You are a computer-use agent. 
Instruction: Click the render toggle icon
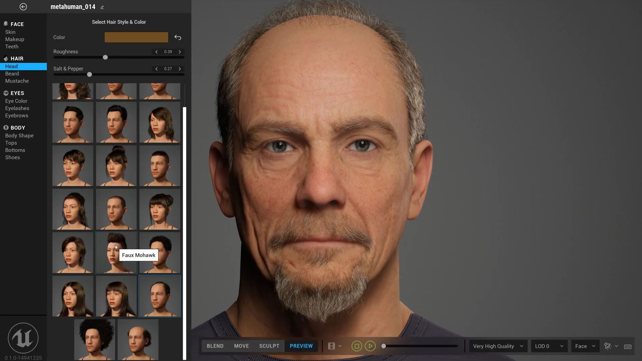click(608, 346)
